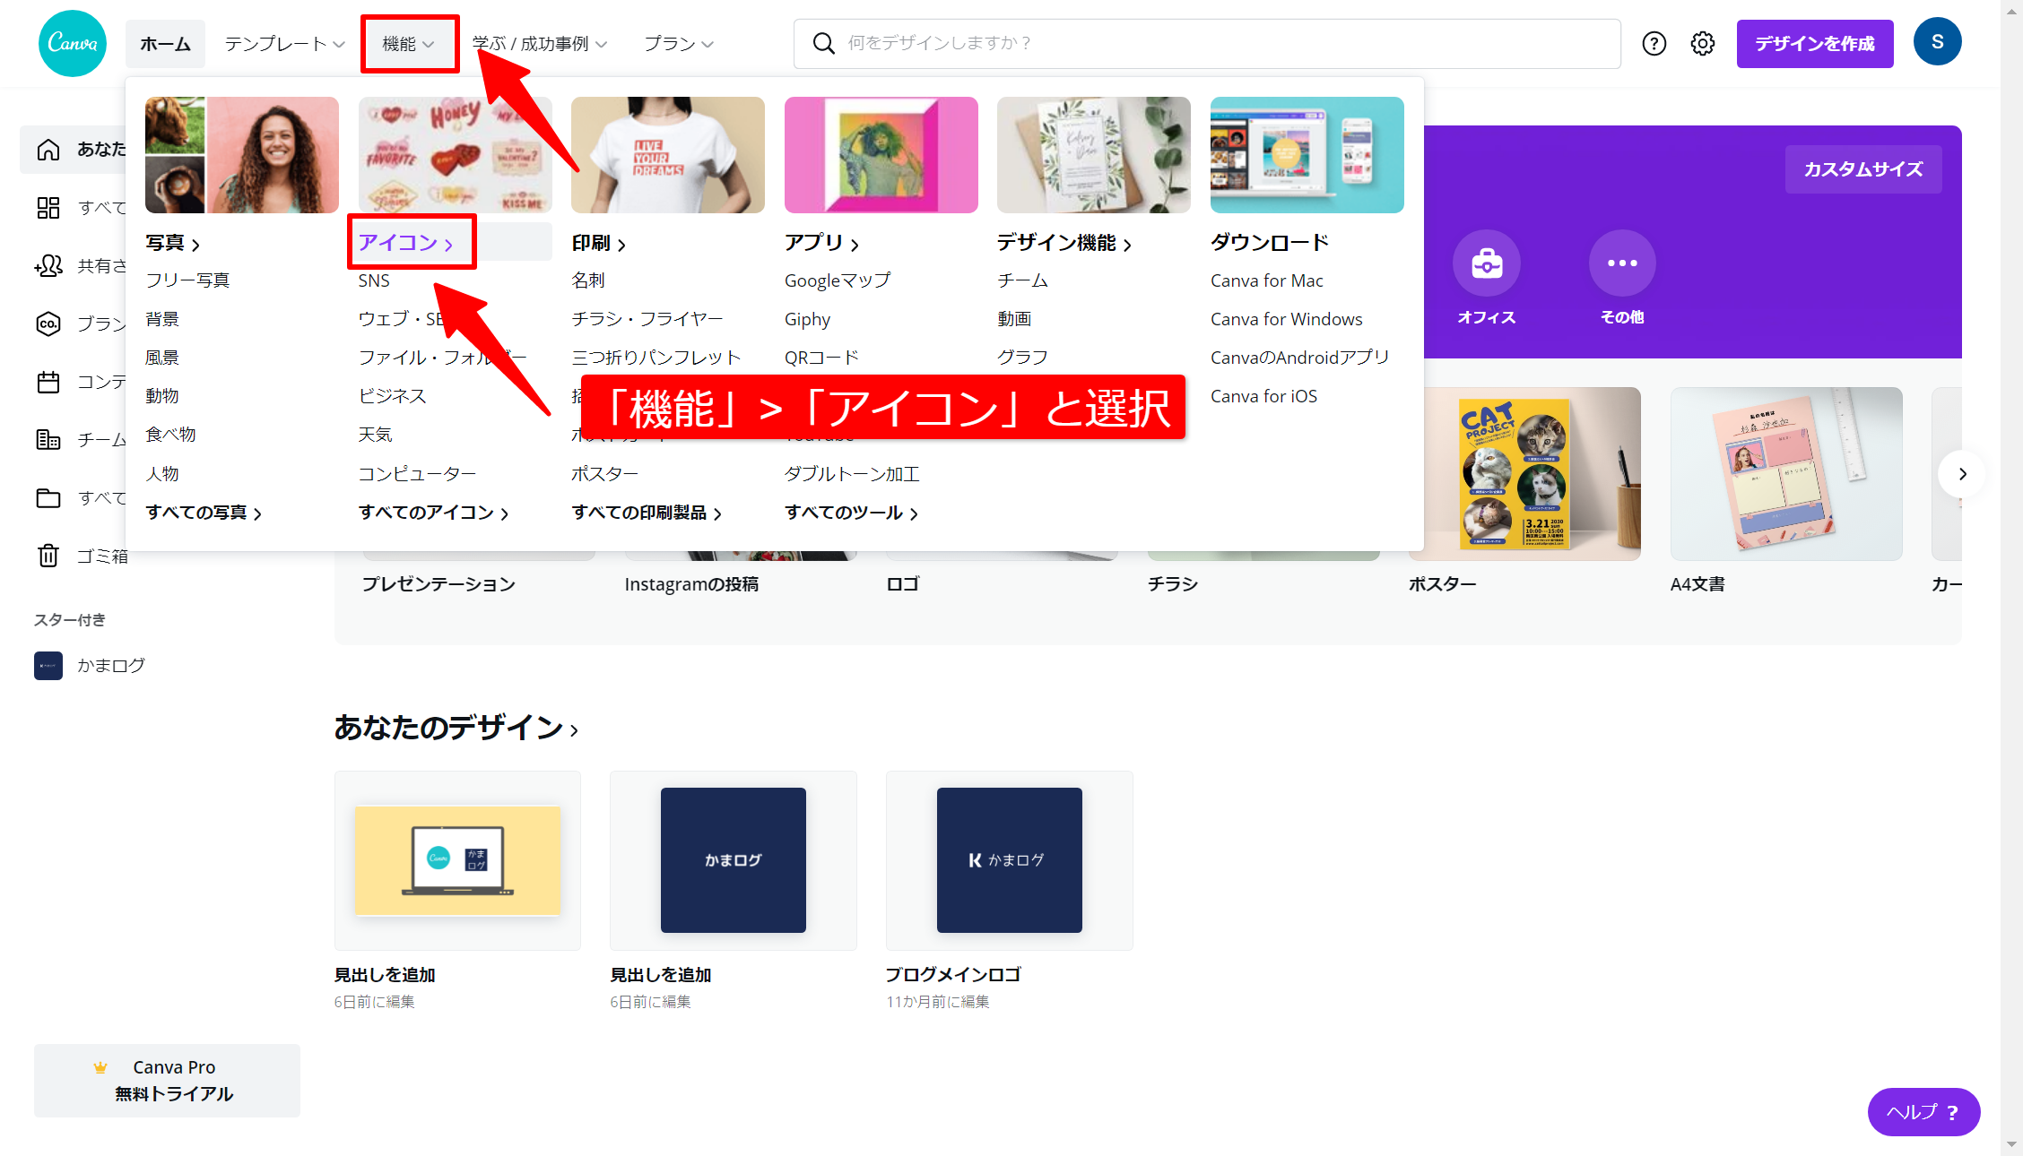The width and height of the screenshot is (2023, 1156).
Task: Choose CanvaのAndroidアプリ entry
Action: click(1299, 358)
